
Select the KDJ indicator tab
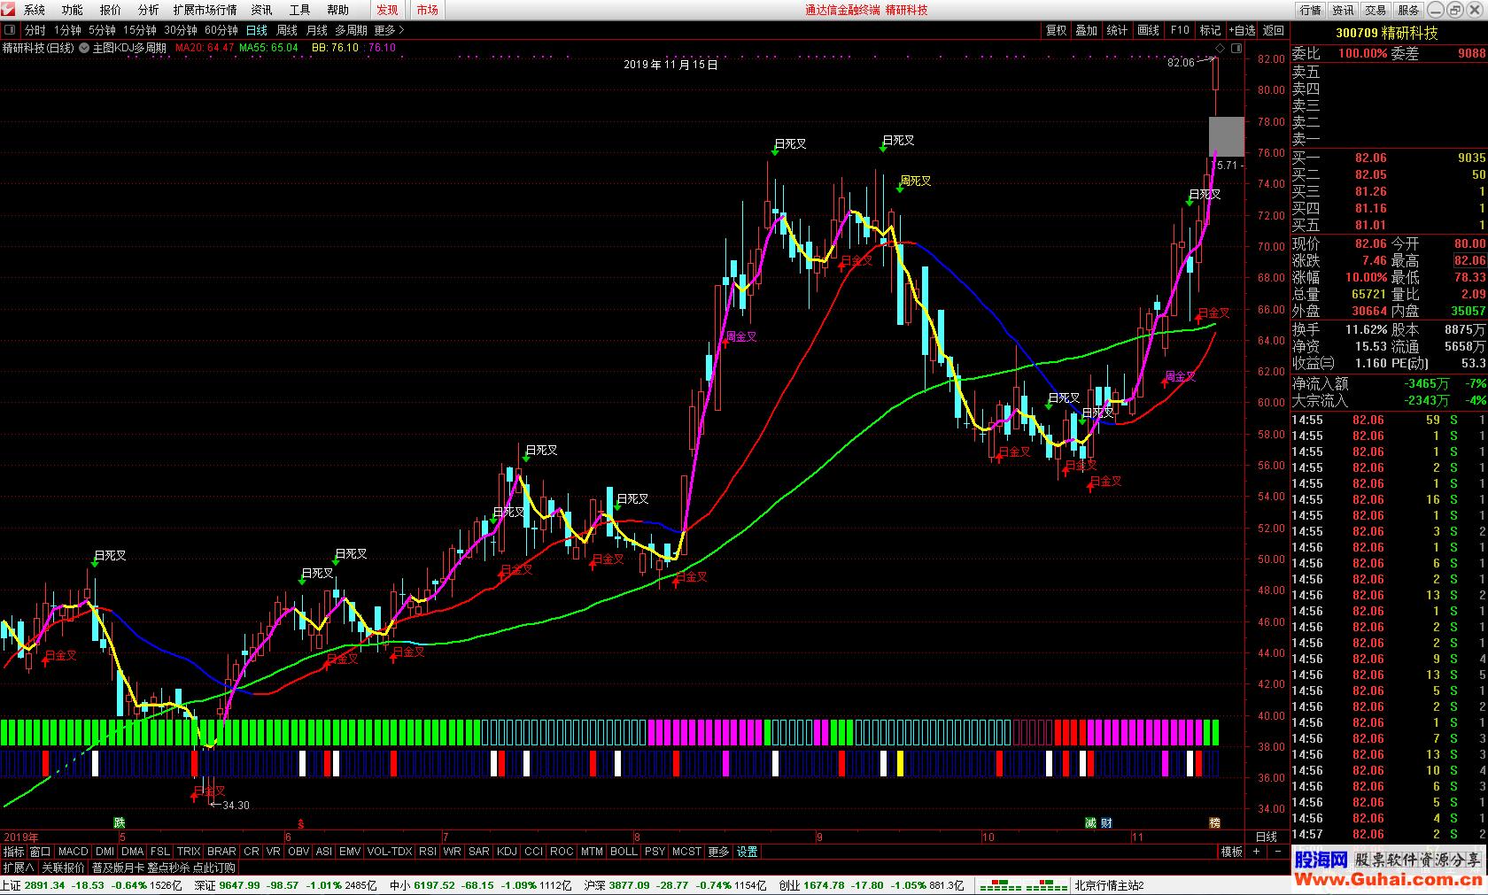tap(507, 852)
